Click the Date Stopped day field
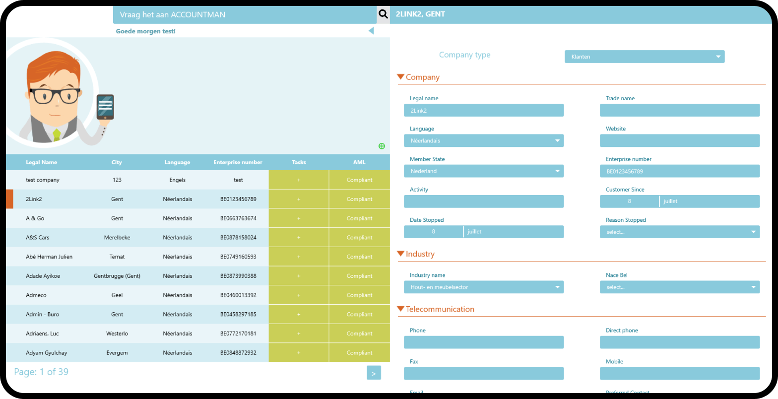The height and width of the screenshot is (399, 778). 433,232
